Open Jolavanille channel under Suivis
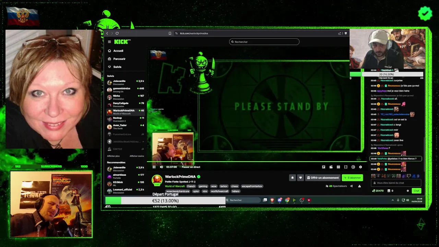The image size is (439, 247). pos(126,83)
